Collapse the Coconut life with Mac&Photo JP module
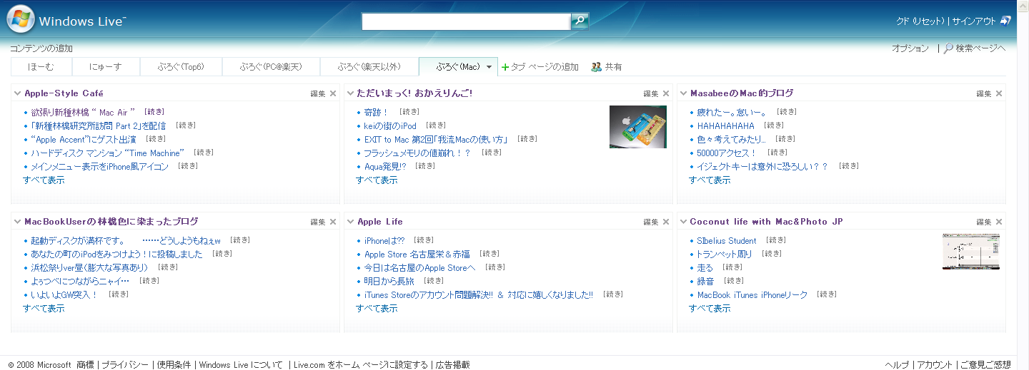This screenshot has width=1029, height=370. [684, 222]
